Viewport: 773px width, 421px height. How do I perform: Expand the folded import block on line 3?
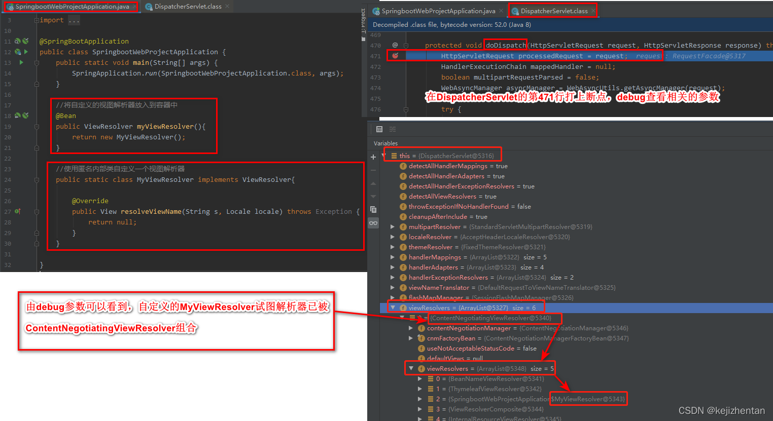click(x=37, y=20)
